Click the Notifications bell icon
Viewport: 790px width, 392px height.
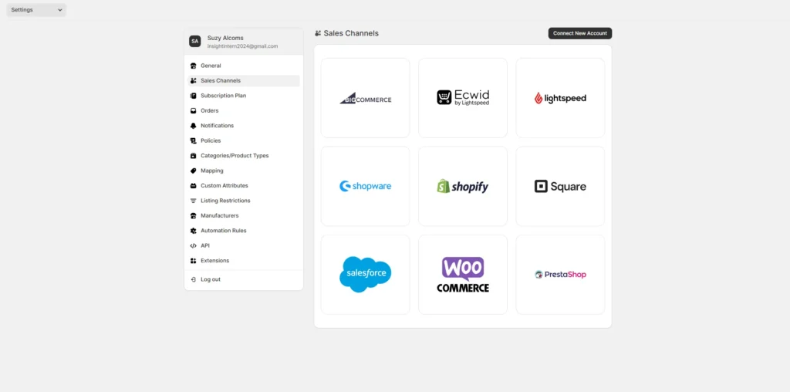193,126
